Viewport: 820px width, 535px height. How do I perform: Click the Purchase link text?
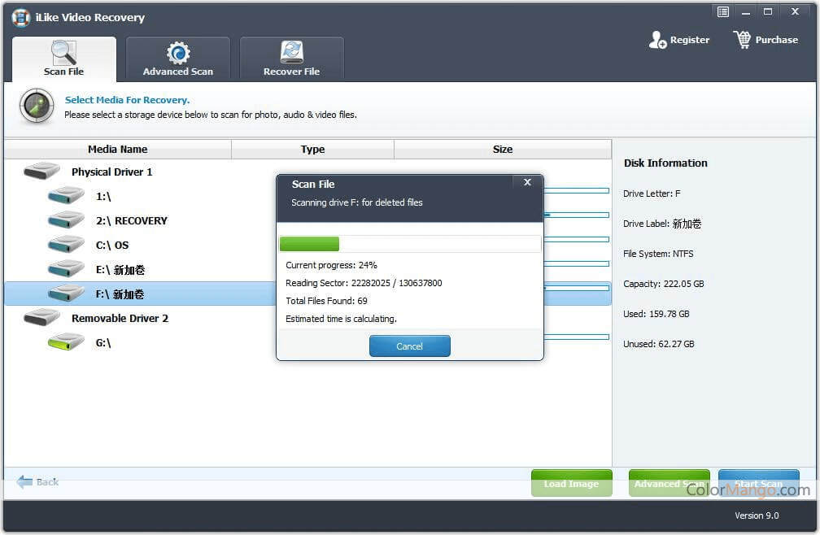click(x=777, y=40)
